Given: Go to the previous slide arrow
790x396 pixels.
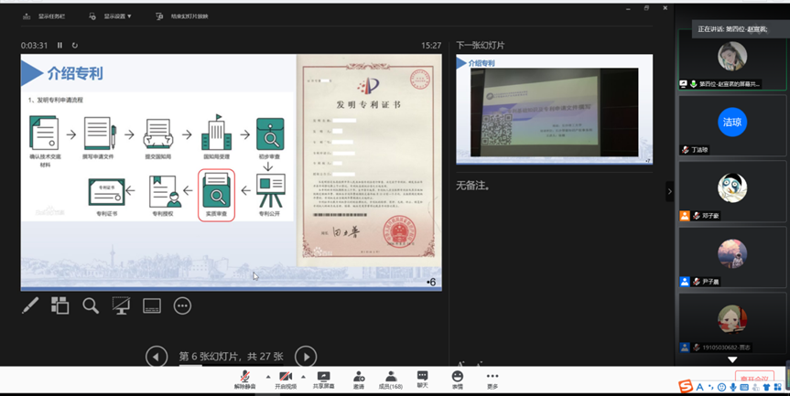Looking at the screenshot, I should coord(157,357).
